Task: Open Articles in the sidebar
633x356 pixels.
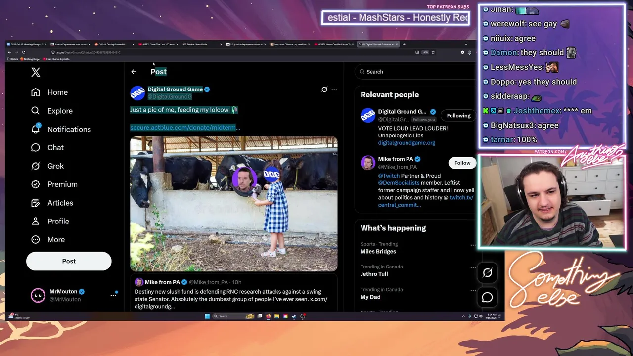Action: (x=52, y=203)
